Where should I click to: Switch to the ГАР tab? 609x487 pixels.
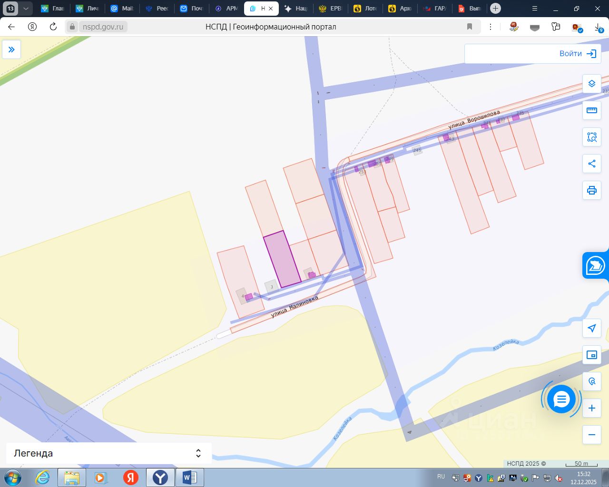pyautogui.click(x=435, y=9)
